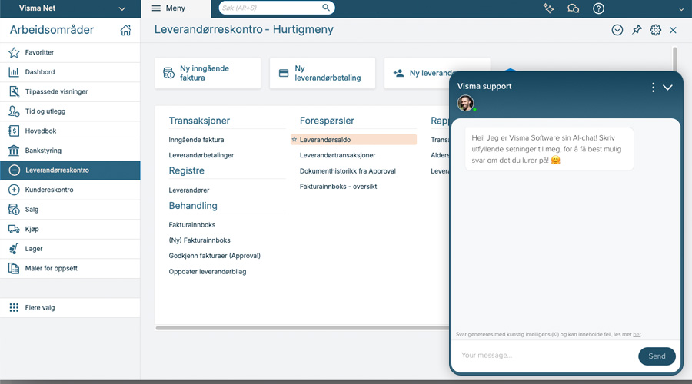Image resolution: width=692 pixels, height=384 pixels.
Task: Click Ny inngående faktura button
Action: tap(208, 73)
